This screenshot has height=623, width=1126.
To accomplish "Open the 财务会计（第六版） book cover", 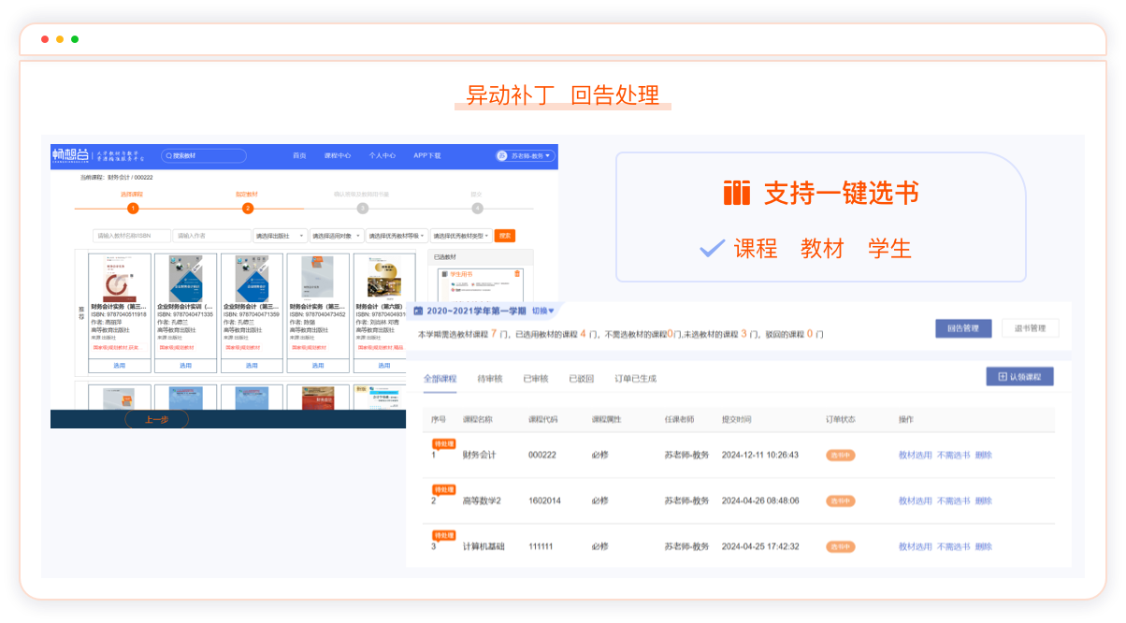I will [384, 278].
